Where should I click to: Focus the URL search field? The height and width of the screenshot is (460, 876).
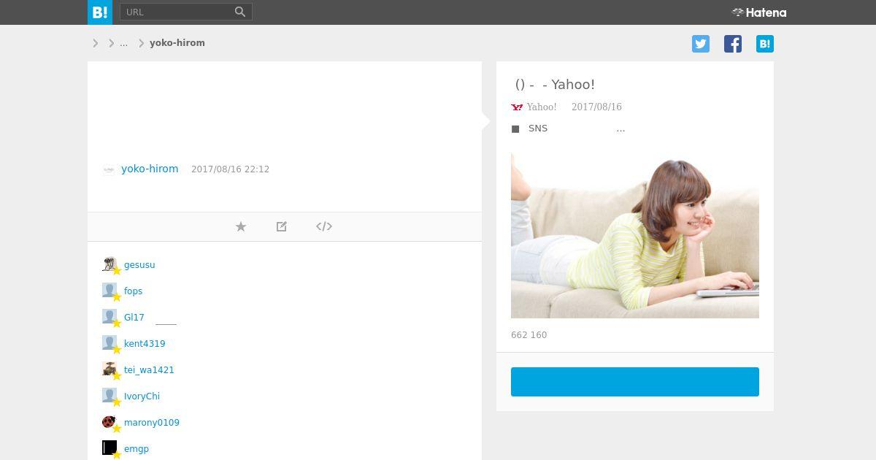coord(175,12)
